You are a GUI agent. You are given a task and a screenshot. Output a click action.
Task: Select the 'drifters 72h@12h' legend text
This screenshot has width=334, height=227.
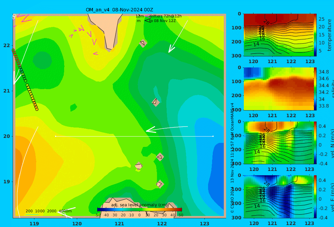(x=165, y=16)
